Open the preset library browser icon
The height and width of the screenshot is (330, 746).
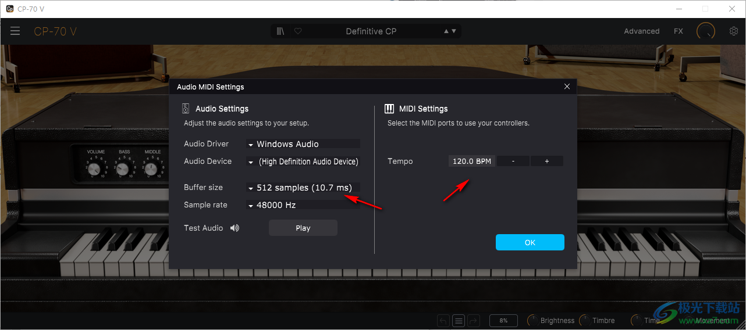click(280, 31)
